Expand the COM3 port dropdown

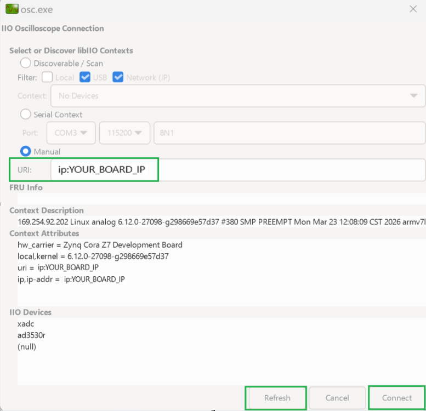point(71,133)
